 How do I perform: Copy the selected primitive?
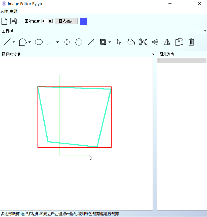[x=179, y=42]
